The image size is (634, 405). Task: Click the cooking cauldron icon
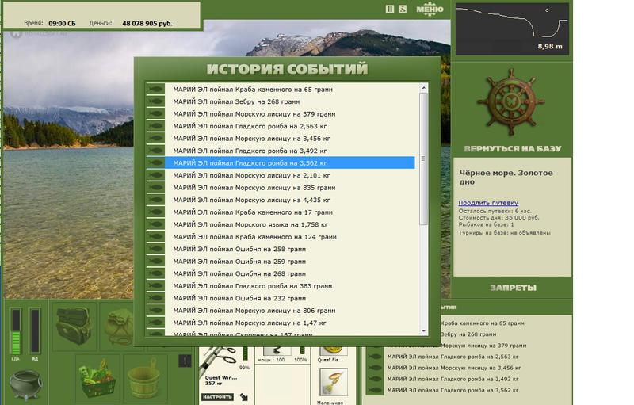click(26, 384)
